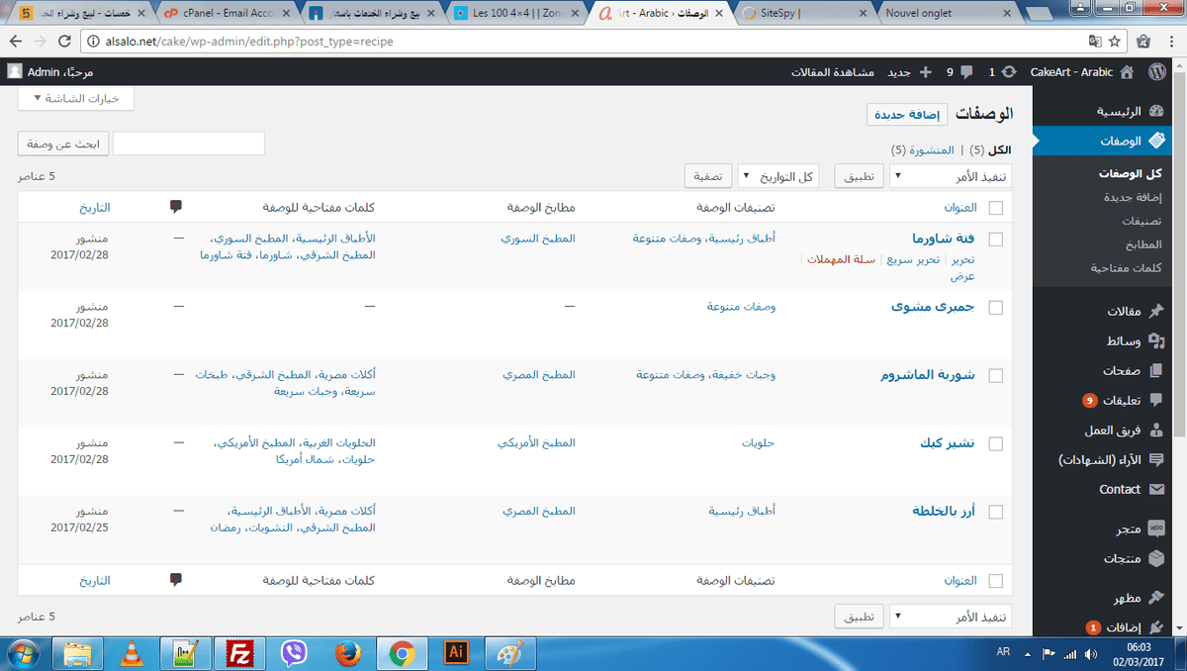The height and width of the screenshot is (671, 1187).
Task: Expand the كل التواريخ date filter dropdown
Action: point(778,176)
